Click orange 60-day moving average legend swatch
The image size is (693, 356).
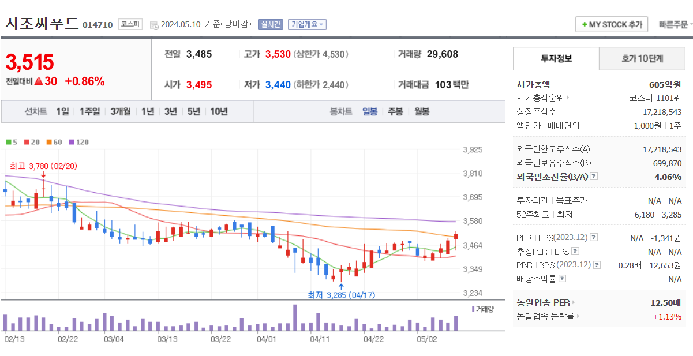click(x=49, y=142)
